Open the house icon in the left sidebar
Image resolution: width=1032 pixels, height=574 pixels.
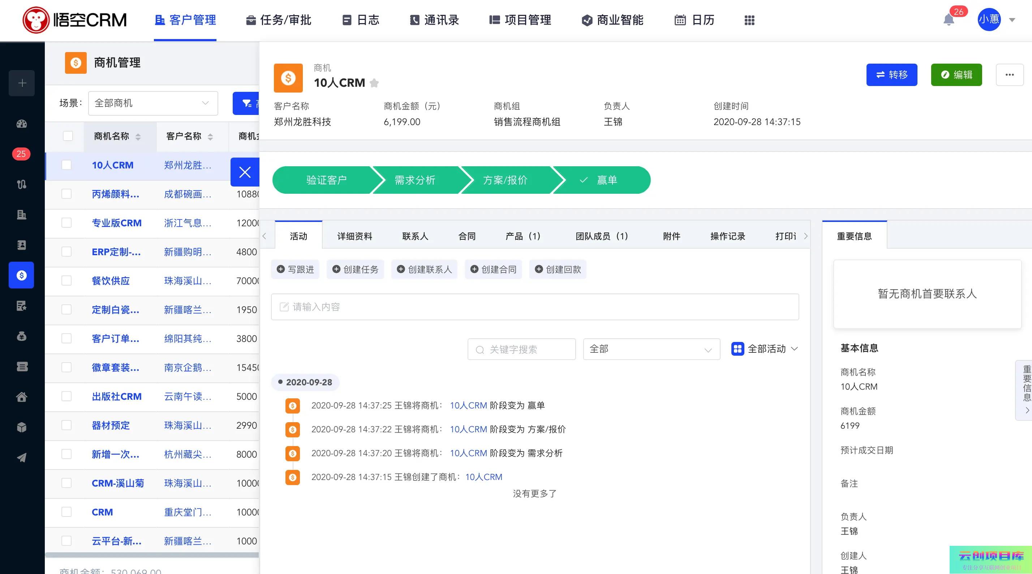click(x=22, y=397)
